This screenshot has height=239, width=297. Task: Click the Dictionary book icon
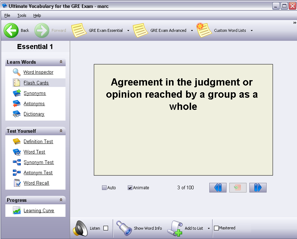pyautogui.click(x=17, y=114)
